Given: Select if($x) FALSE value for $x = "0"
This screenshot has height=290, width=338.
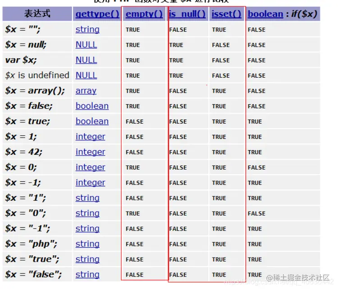Looking at the screenshot, I should (x=256, y=213).
